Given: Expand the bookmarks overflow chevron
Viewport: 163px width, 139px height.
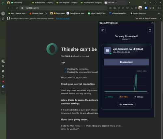Looking at the screenshot, I should point(159,13).
